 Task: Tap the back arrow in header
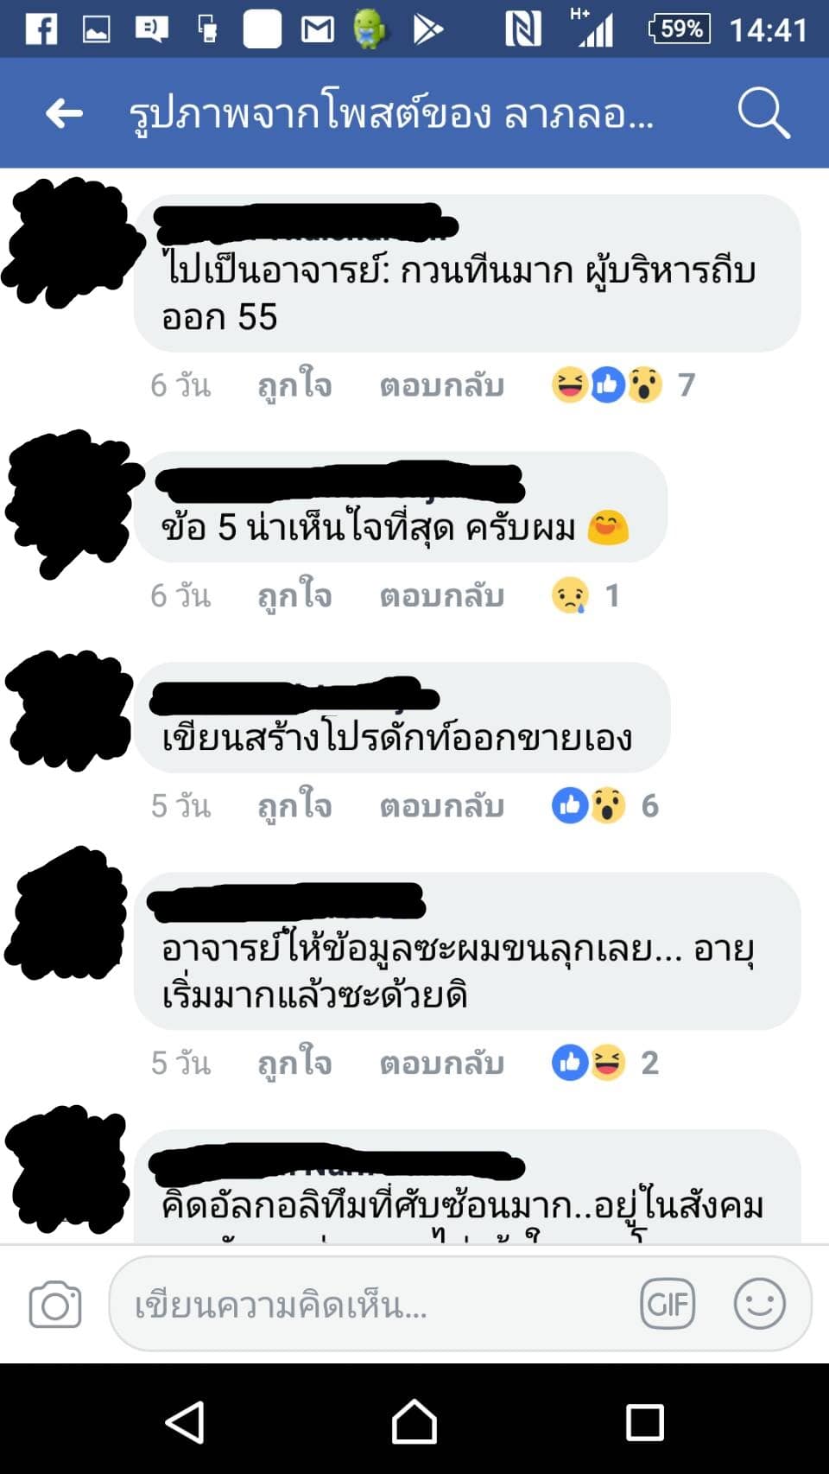tap(64, 113)
